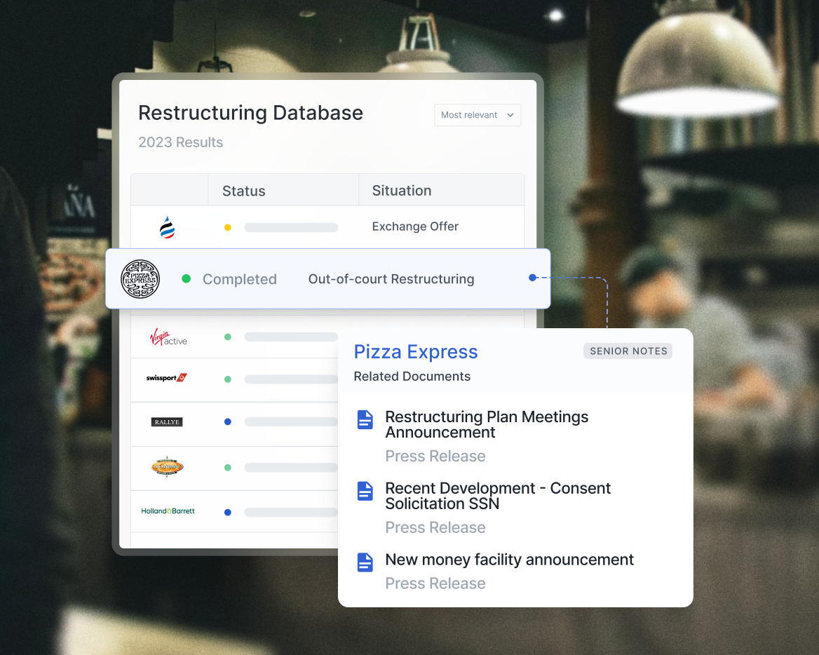Screen dimensions: 819x655
Task: Click the green status dot beside Completed
Action: pyautogui.click(x=186, y=278)
